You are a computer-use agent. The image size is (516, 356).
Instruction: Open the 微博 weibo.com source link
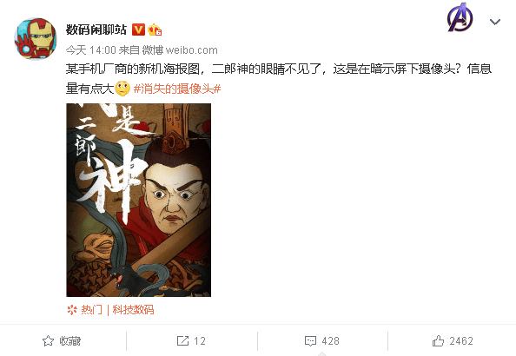point(180,50)
